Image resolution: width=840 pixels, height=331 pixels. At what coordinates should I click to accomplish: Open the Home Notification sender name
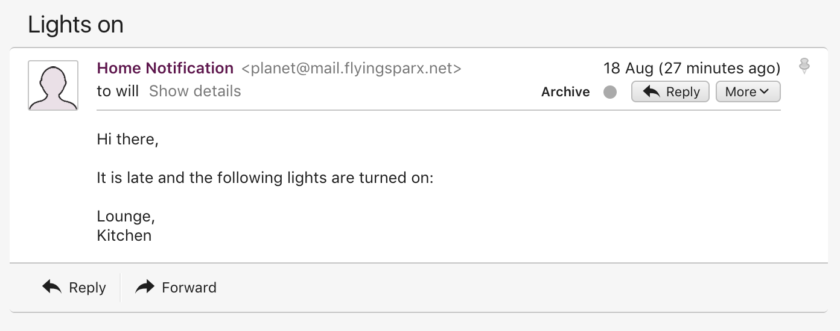click(x=165, y=69)
